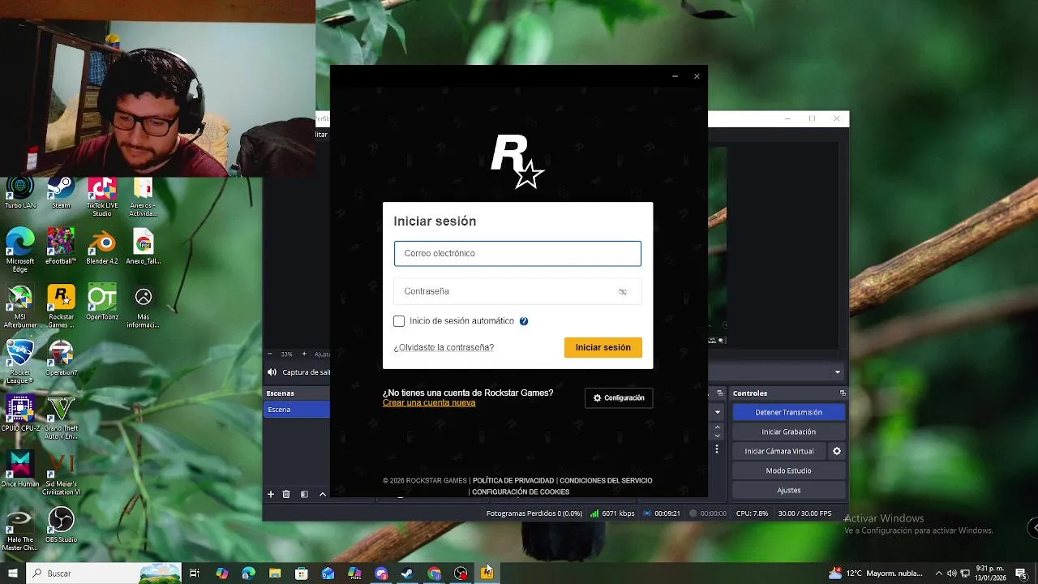Open Microsoft Edge desktop shortcut
The image size is (1038, 584).
(20, 251)
